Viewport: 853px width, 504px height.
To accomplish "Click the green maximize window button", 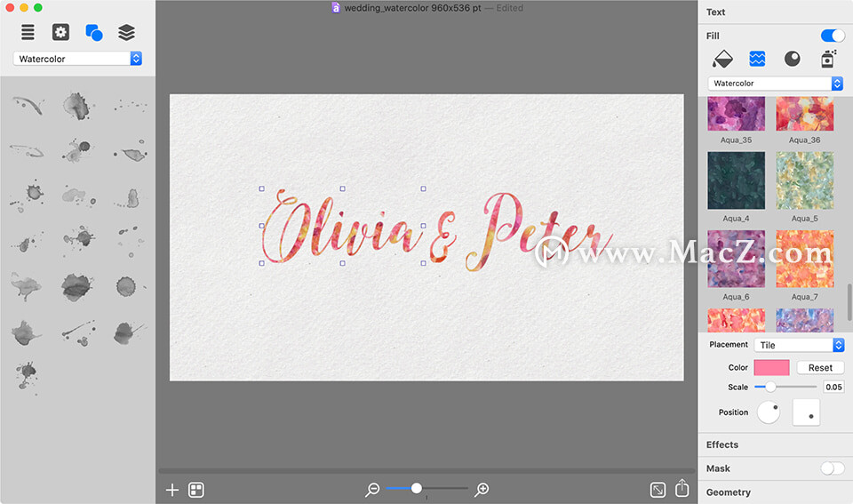I will (x=38, y=8).
